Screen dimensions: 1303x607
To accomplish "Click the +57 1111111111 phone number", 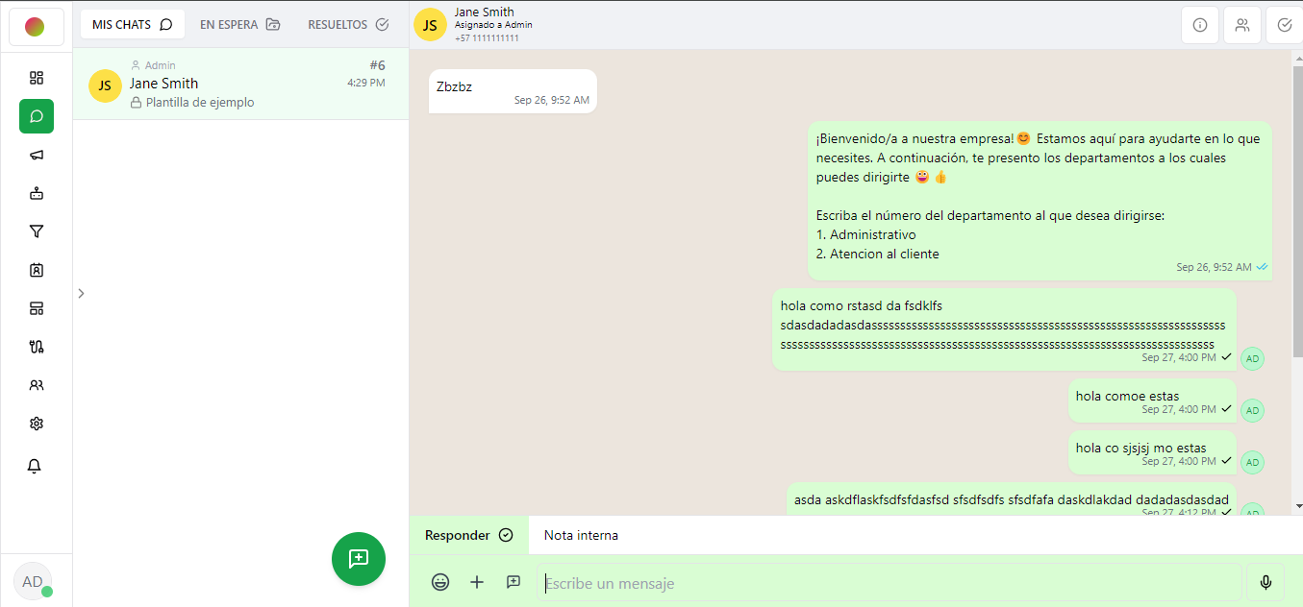I will tap(487, 38).
